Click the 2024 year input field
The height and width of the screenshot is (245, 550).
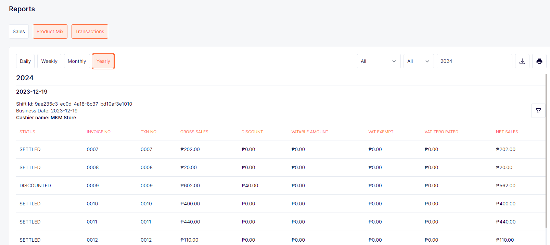coord(474,61)
